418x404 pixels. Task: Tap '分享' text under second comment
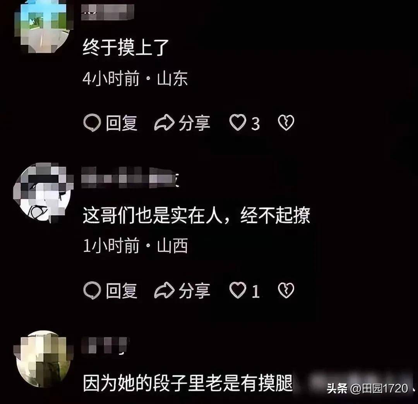[194, 291]
